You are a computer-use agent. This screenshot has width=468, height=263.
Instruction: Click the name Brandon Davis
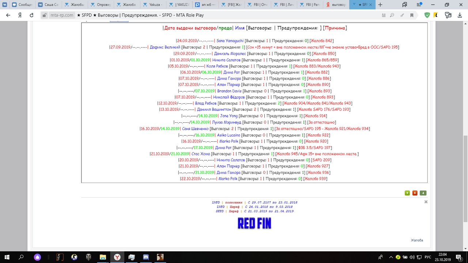tap(229, 91)
